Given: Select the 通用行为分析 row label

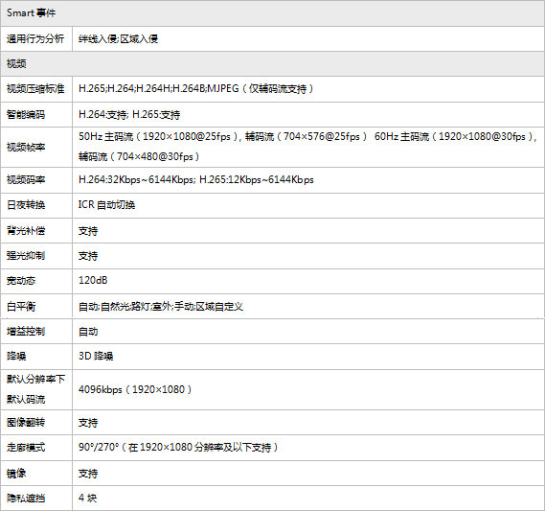Looking at the screenshot, I should click(x=35, y=38).
